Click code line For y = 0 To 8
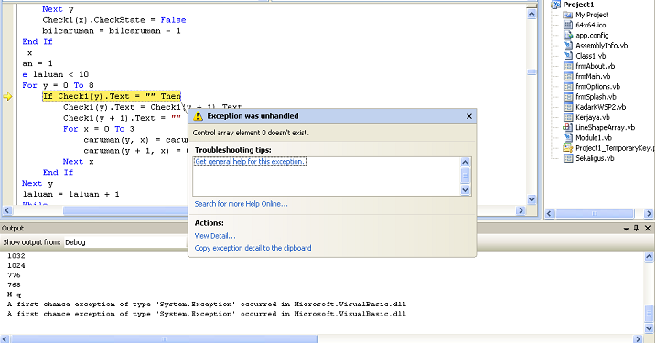 (59, 85)
